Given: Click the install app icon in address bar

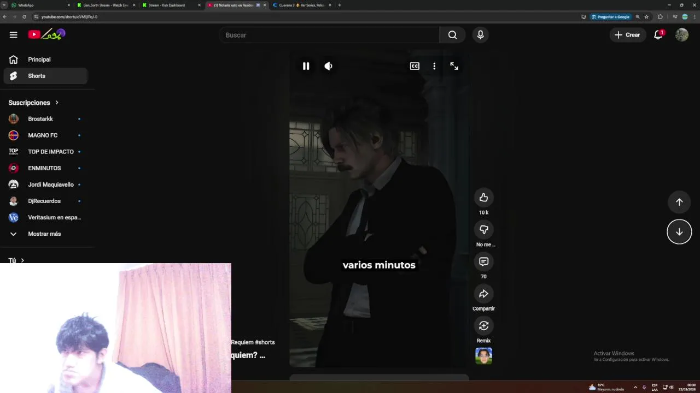Looking at the screenshot, I should 584,17.
